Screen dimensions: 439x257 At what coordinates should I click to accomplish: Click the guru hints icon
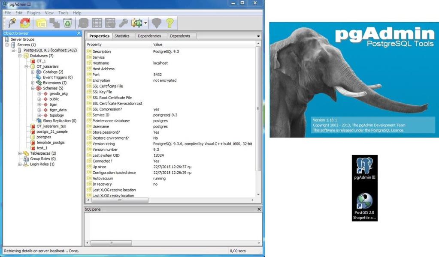(157, 23)
